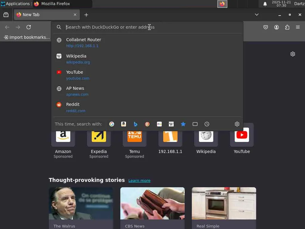Search this time with eBay icon
This screenshot has height=229, width=305.
[x=159, y=124]
